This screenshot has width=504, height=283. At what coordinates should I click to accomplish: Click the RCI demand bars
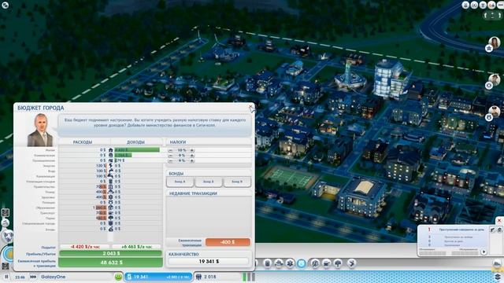coord(249,277)
